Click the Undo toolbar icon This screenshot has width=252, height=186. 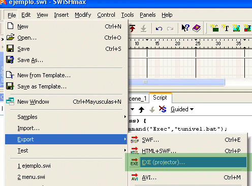coord(159,28)
